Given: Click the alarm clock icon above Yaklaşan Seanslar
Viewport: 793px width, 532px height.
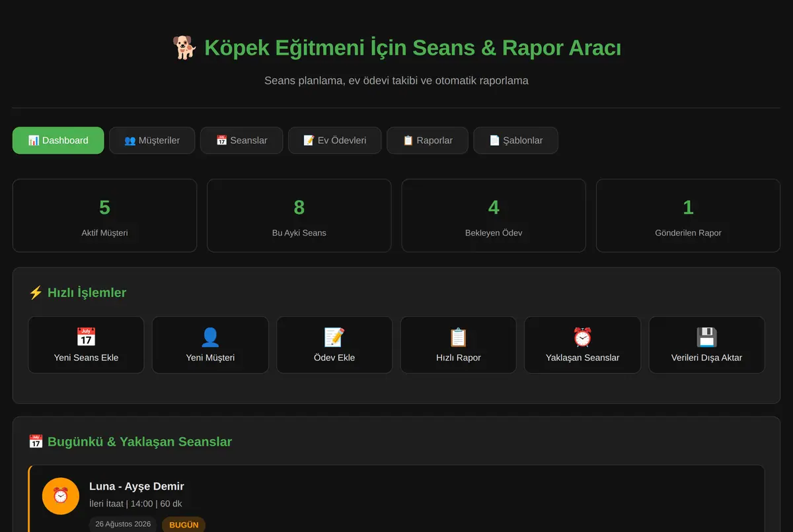Looking at the screenshot, I should [x=583, y=337].
